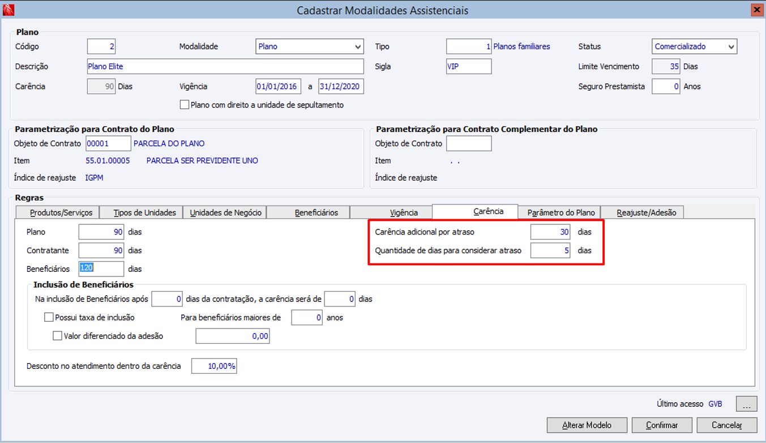Edit the 'Carência adicional por atraso' field
The height and width of the screenshot is (443, 766).
(x=550, y=232)
